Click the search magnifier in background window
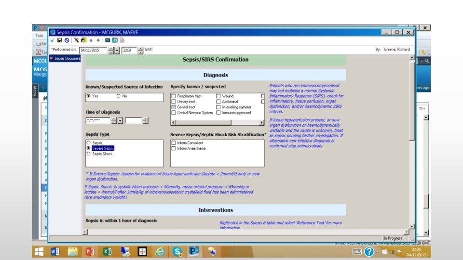 [427, 61]
